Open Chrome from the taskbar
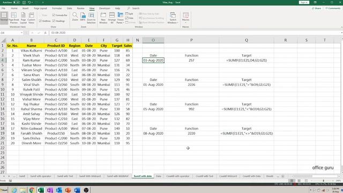The height and width of the screenshot is (193, 343). click(x=32, y=190)
